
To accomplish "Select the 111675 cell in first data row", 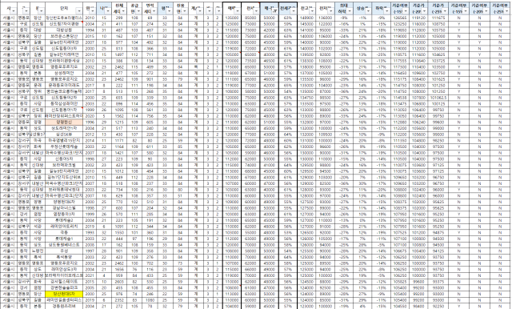I will pyautogui.click(x=438, y=18).
